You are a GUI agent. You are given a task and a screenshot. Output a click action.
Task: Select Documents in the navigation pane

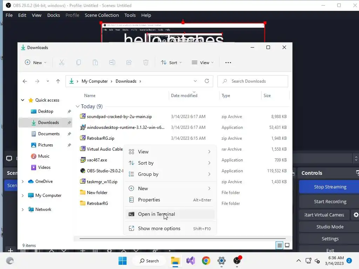point(45,134)
